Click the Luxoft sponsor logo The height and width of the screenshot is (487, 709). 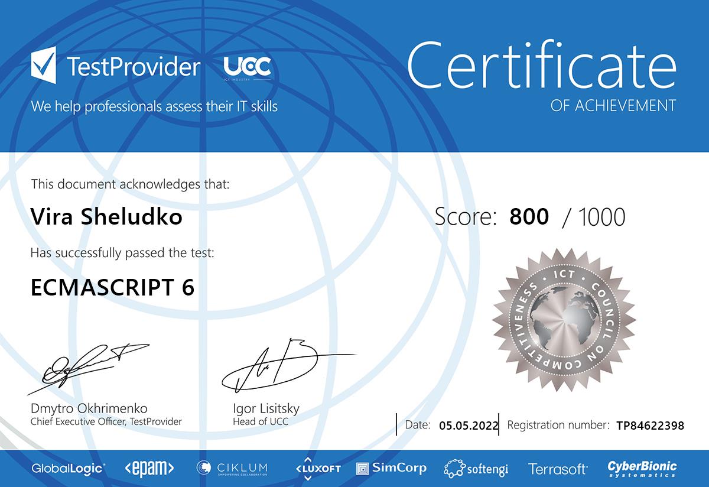pyautogui.click(x=318, y=468)
